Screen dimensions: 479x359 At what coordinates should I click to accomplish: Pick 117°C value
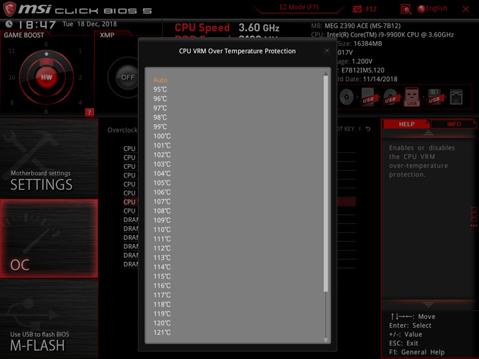pyautogui.click(x=162, y=295)
